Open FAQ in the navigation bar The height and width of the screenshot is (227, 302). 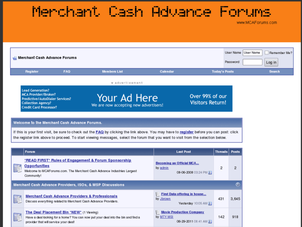pyautogui.click(x=67, y=72)
